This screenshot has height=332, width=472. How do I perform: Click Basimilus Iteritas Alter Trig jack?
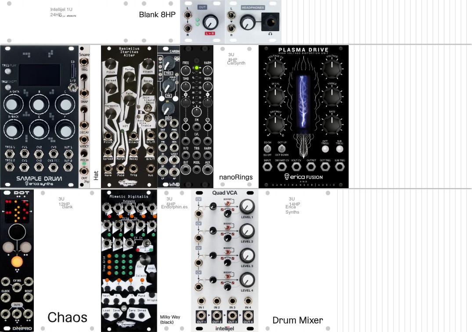coord(133,168)
